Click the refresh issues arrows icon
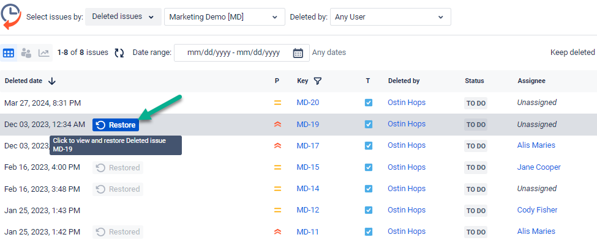Screen dimensions: 597x240 point(119,53)
